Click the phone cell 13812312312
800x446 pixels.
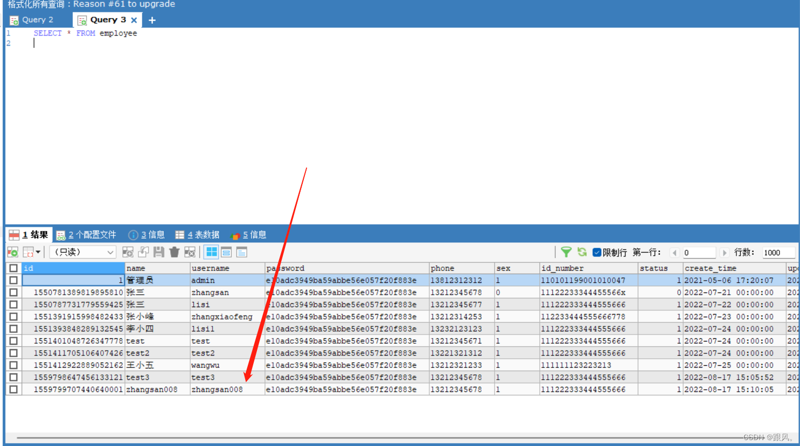tap(462, 280)
